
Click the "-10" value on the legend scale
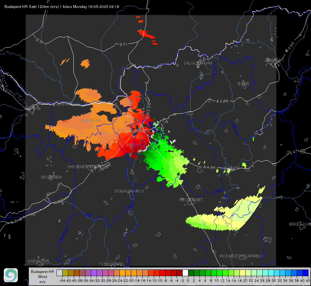[x=159, y=281]
